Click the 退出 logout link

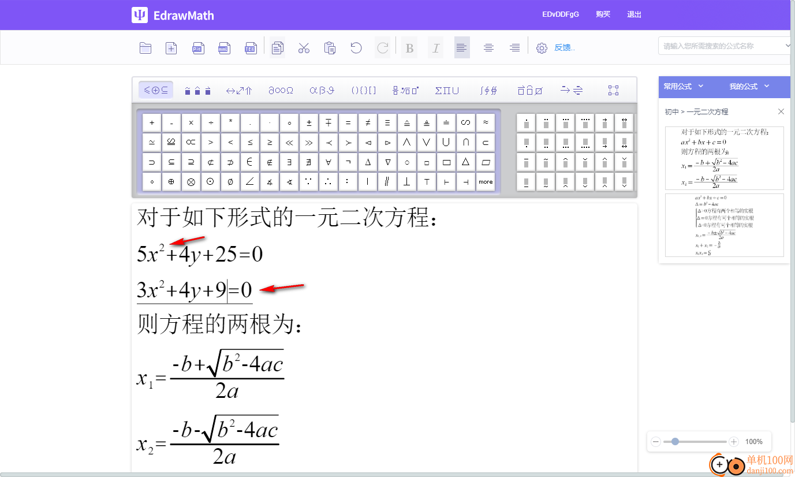click(634, 14)
